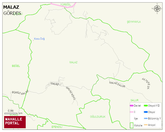Click the MALAZ title heading
The width and height of the screenshot is (165, 132).
click(11, 7)
